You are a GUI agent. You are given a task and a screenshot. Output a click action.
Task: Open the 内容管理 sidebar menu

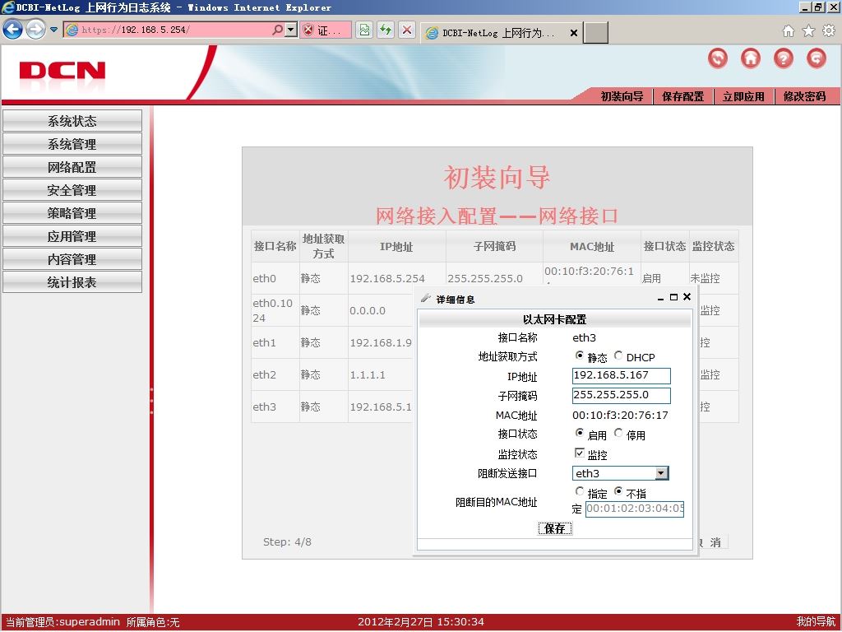tap(72, 259)
